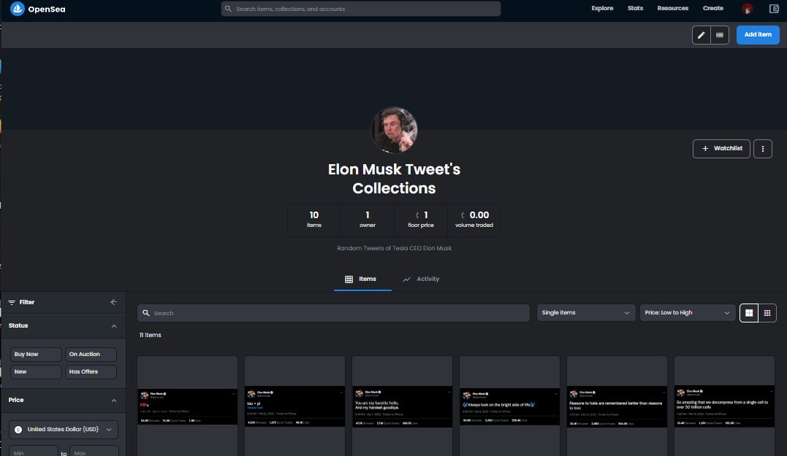Open the United States Dollar currency dropdown
The height and width of the screenshot is (456, 787).
coord(64,430)
